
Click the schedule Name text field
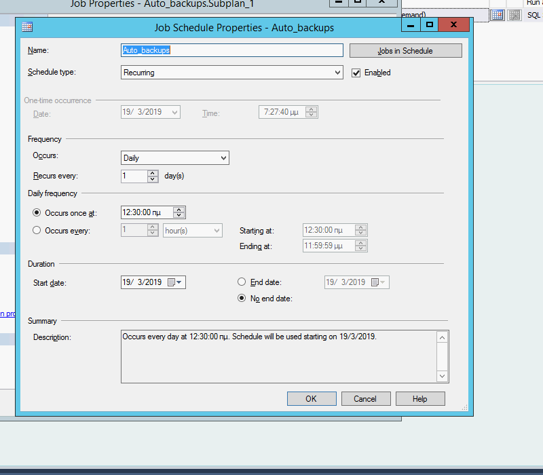click(x=232, y=50)
